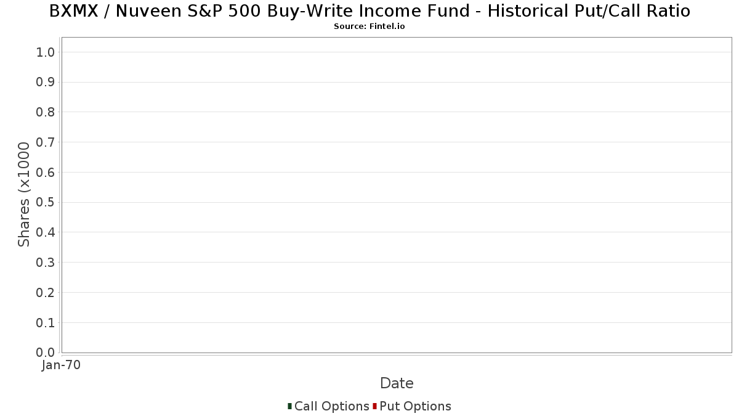Click the 0.9 y-axis tick label
The height and width of the screenshot is (416, 739).
click(46, 82)
